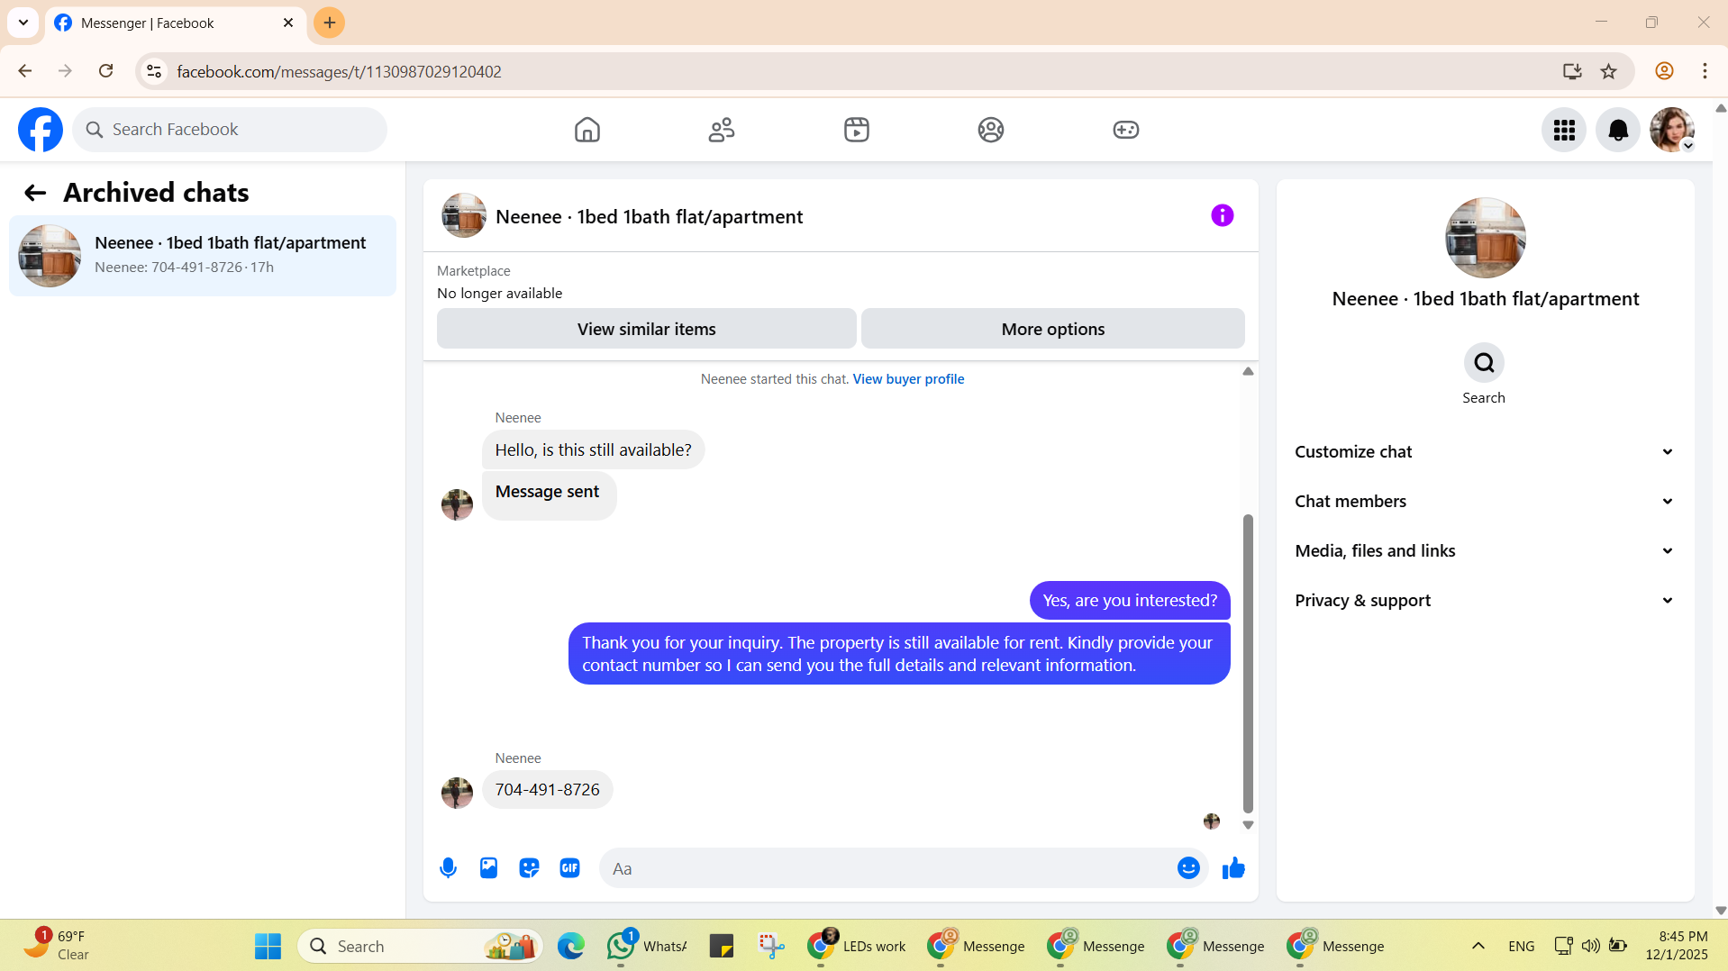Open a new browser tab
1728x971 pixels.
click(330, 23)
